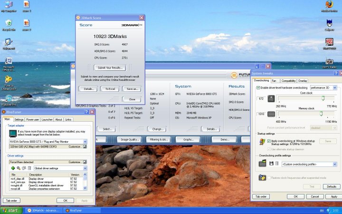Click core clock value field 672
The height and width of the screenshot is (214, 342).
[261, 99]
